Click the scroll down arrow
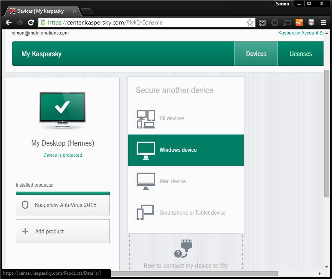332x279 pixels. coord(327,267)
